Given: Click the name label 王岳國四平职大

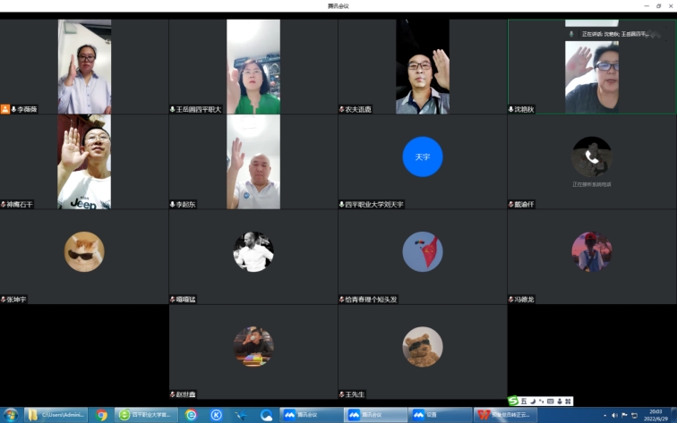Looking at the screenshot, I should tap(199, 109).
